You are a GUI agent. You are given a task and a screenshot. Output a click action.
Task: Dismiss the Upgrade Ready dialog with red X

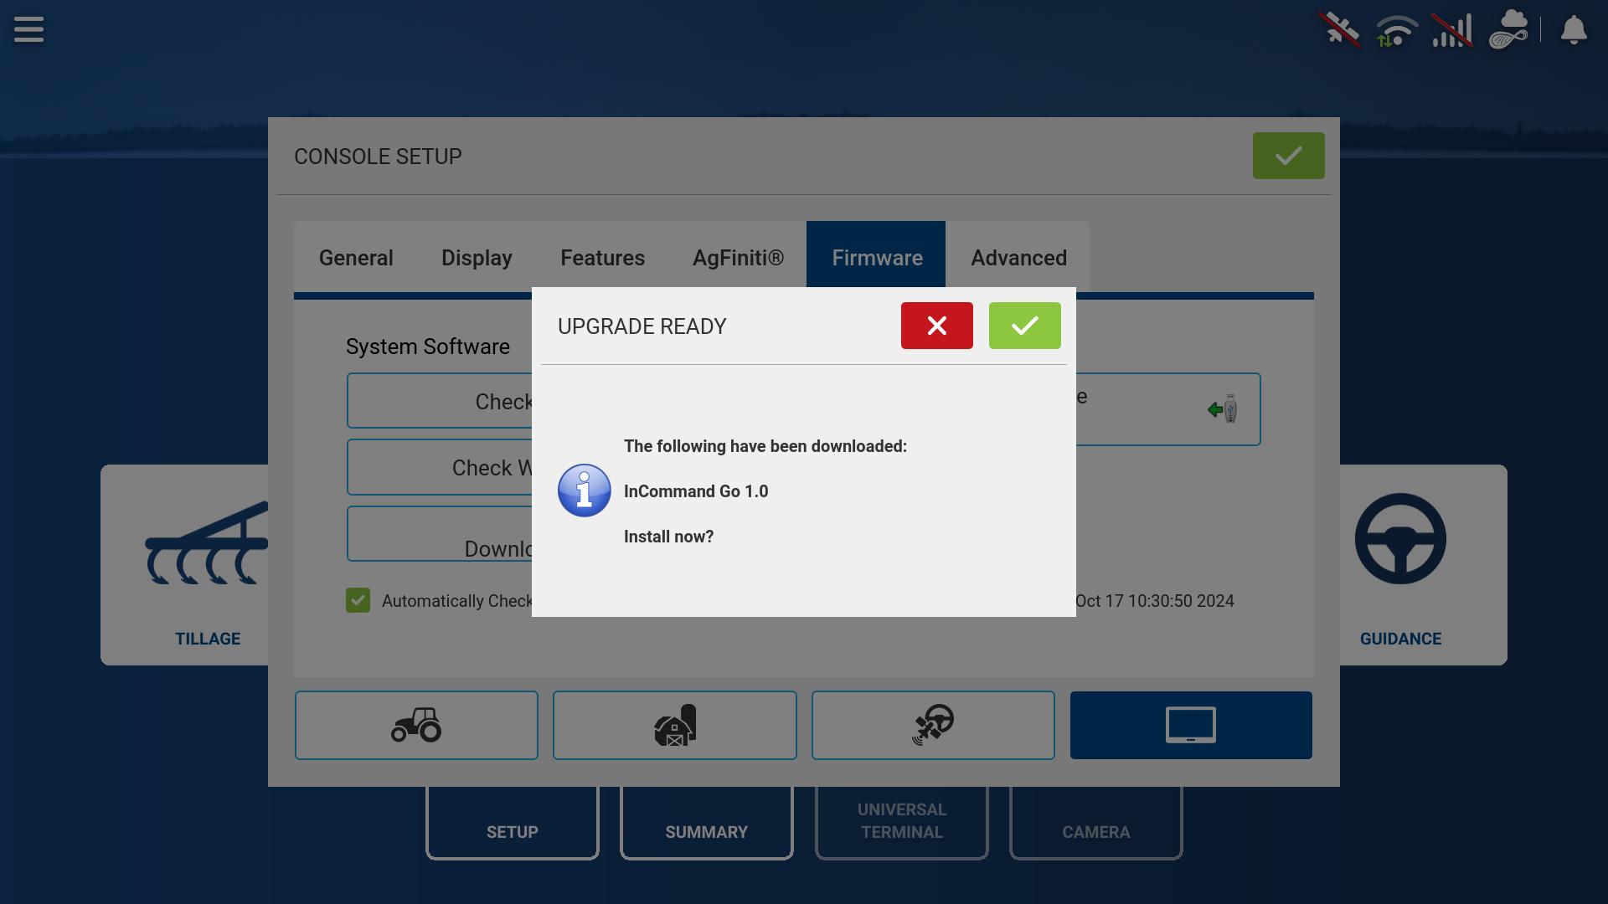click(x=937, y=326)
